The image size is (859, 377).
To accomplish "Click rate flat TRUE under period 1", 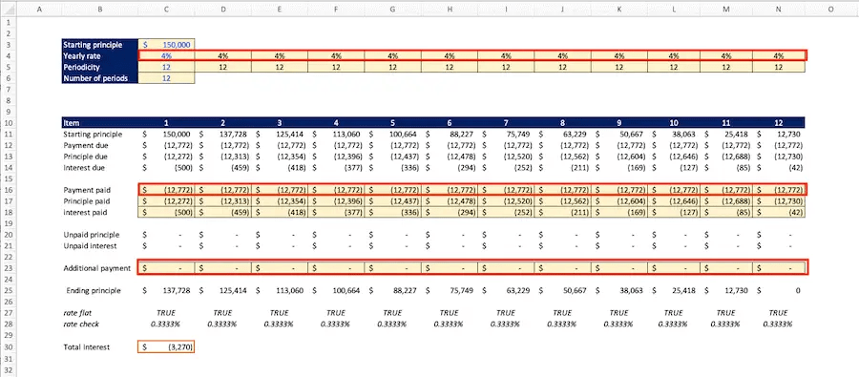I will click(166, 313).
